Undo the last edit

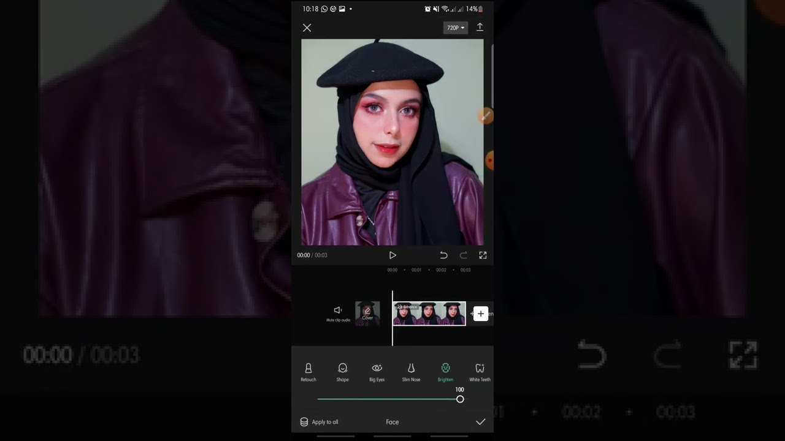tap(443, 255)
